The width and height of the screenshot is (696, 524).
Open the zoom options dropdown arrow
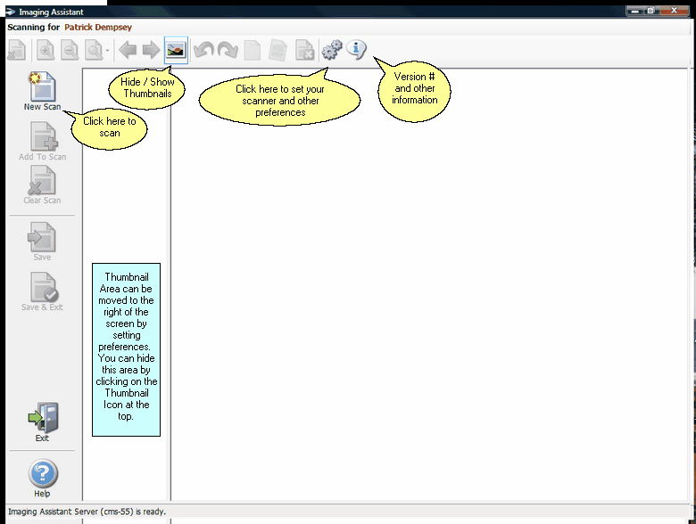coord(107,52)
